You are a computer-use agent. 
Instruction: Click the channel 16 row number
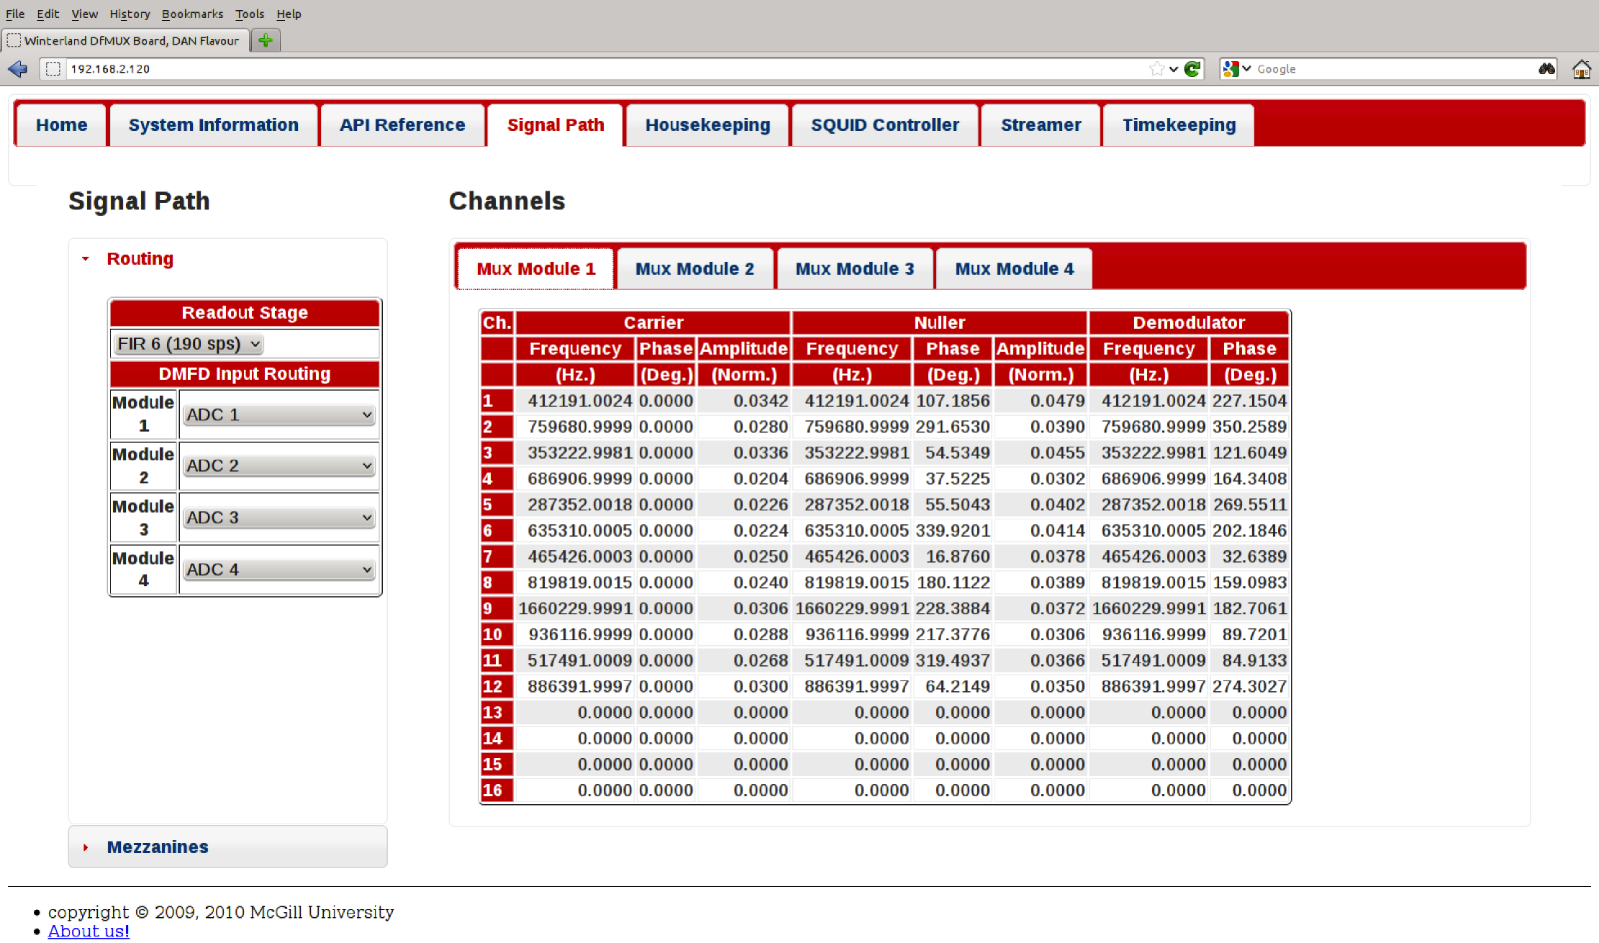[497, 791]
